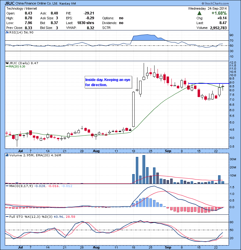The image size is (241, 250).
Task: Click the stochastic %D value 28.58
Action: pos(70,217)
